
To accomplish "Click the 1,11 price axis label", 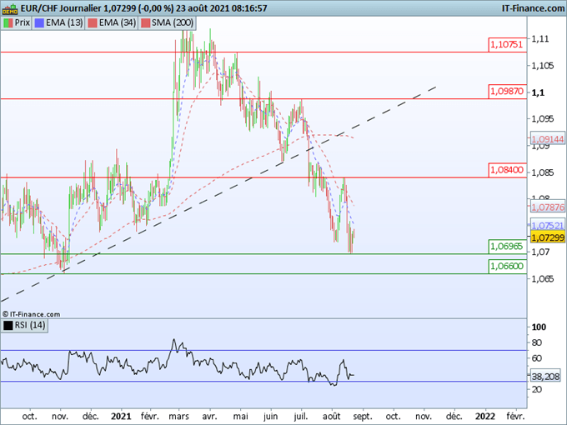I will click(540, 39).
